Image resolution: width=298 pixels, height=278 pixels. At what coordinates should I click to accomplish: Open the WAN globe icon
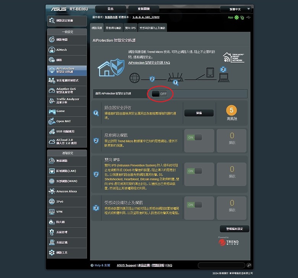coord(52,181)
